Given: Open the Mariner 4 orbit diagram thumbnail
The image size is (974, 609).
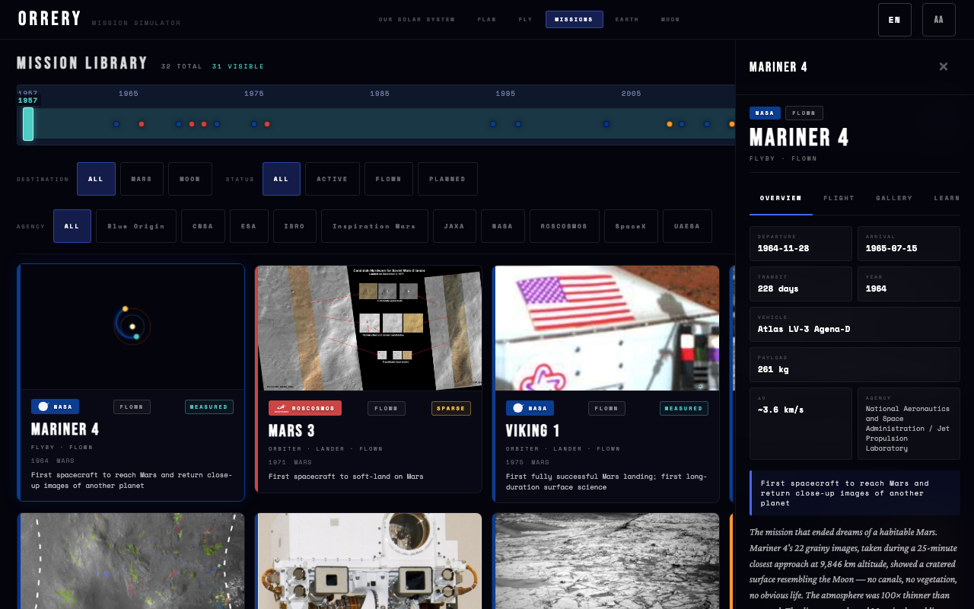Looking at the screenshot, I should 132,327.
